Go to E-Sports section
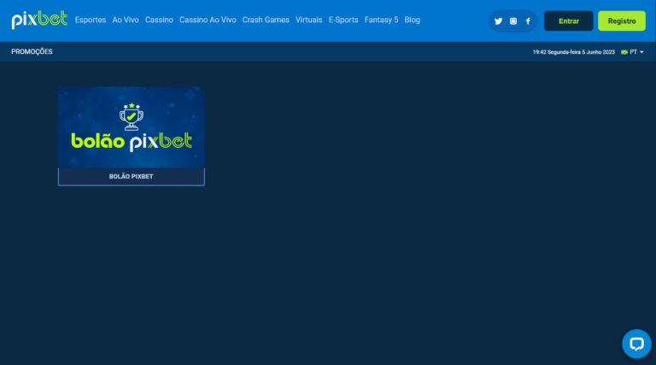Screen dimensions: 656x365 coord(343,21)
